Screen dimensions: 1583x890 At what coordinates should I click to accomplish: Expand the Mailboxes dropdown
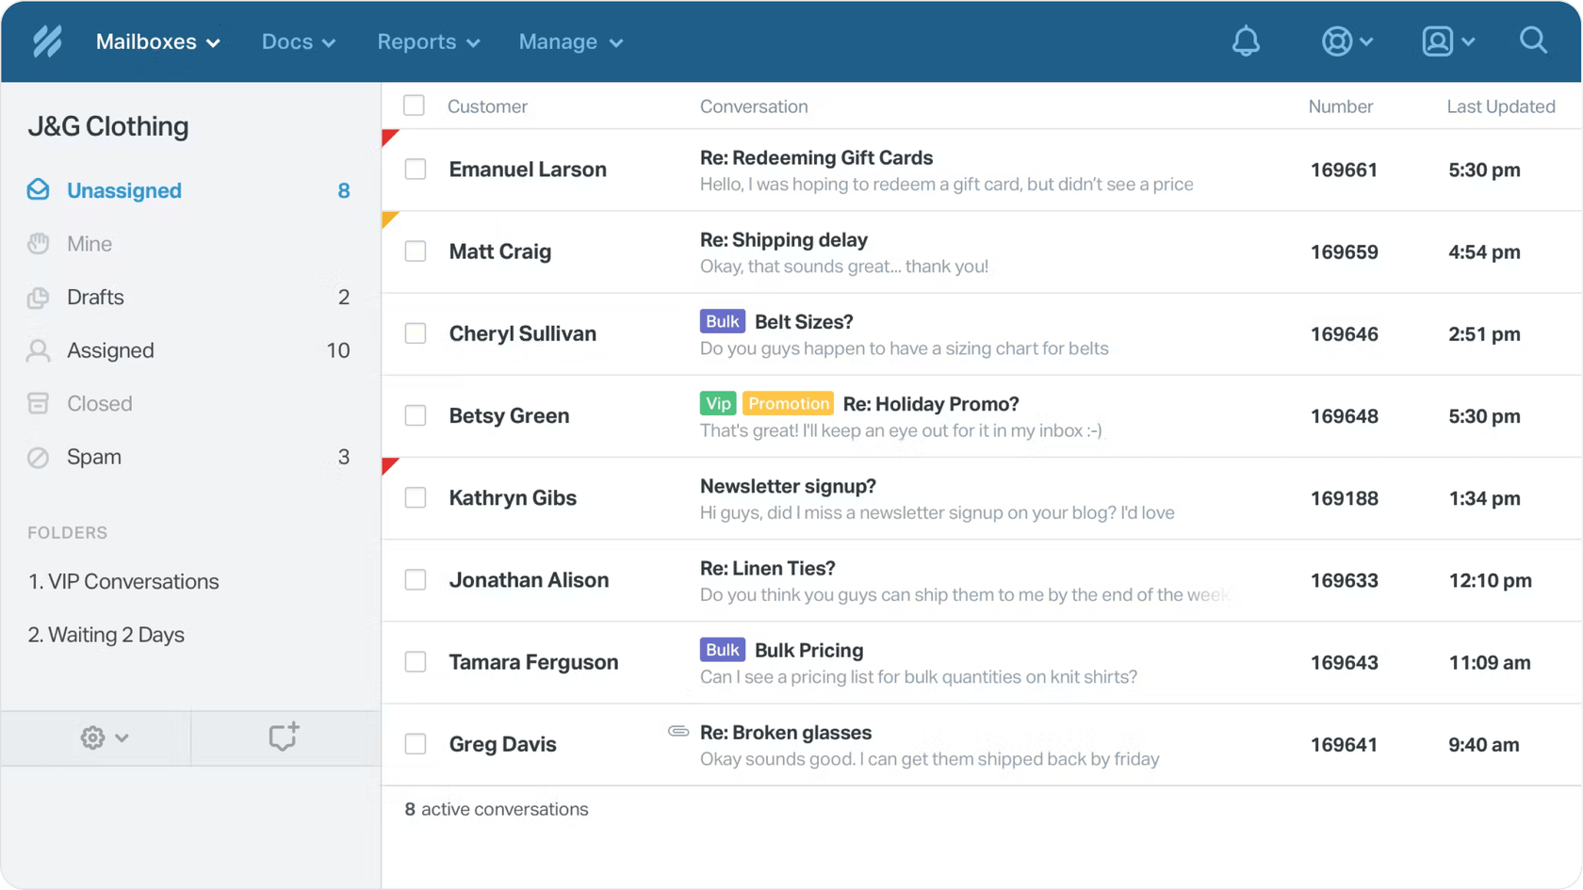pos(156,41)
